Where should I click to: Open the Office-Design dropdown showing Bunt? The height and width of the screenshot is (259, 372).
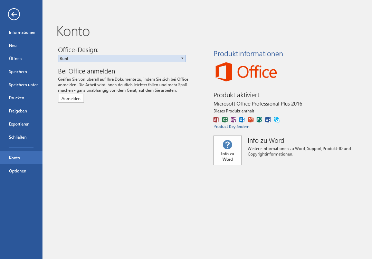pyautogui.click(x=122, y=59)
